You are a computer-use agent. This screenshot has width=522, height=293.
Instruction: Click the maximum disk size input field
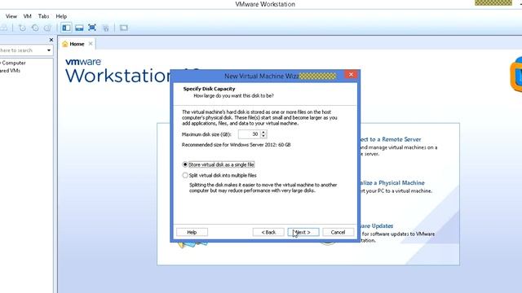pos(249,133)
